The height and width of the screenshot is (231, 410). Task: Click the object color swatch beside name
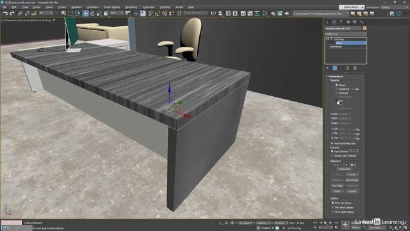pyautogui.click(x=365, y=28)
